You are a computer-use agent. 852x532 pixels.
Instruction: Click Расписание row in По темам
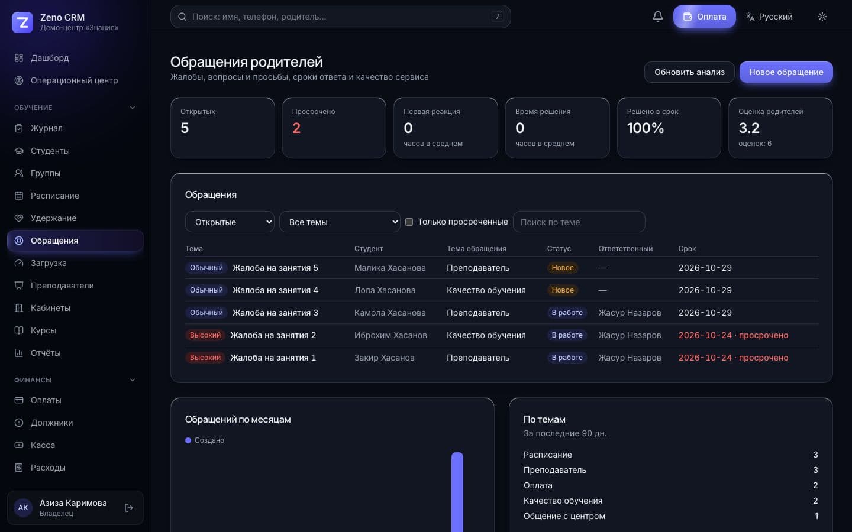[x=671, y=455]
